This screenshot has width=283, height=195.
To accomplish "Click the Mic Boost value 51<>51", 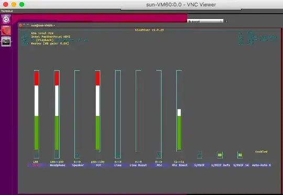I will coord(179,162).
